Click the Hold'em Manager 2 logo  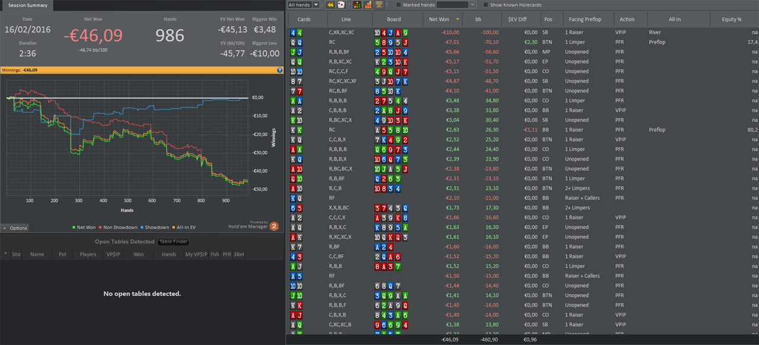pos(274,226)
